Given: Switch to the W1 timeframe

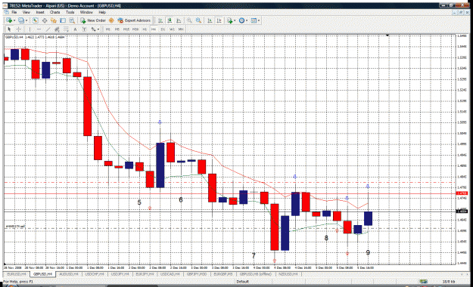Looking at the screenshot, I should point(172,29).
